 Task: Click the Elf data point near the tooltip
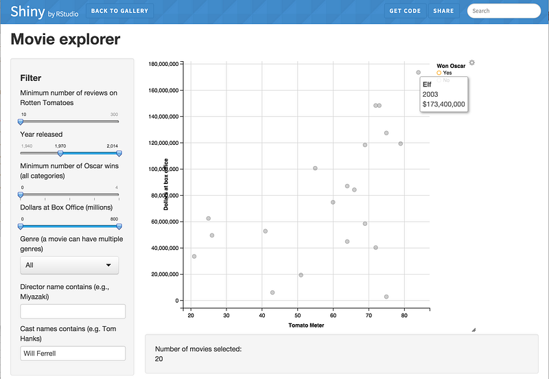coord(419,73)
